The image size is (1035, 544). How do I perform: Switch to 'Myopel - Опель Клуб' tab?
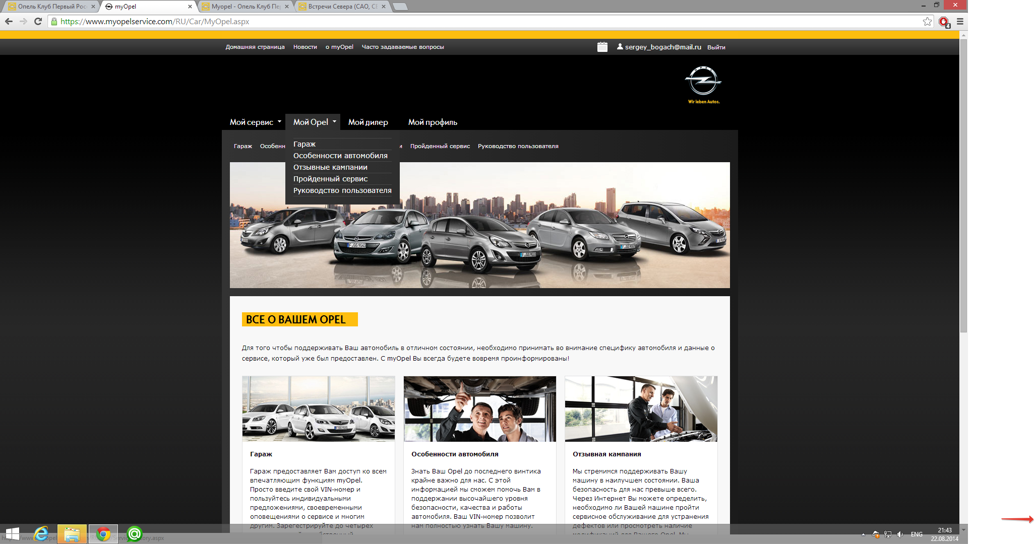pos(245,7)
